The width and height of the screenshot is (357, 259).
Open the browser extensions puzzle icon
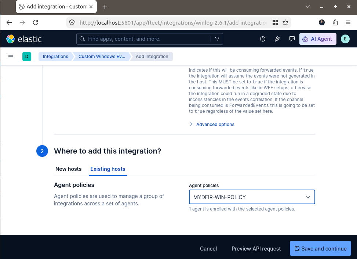pos(335,22)
